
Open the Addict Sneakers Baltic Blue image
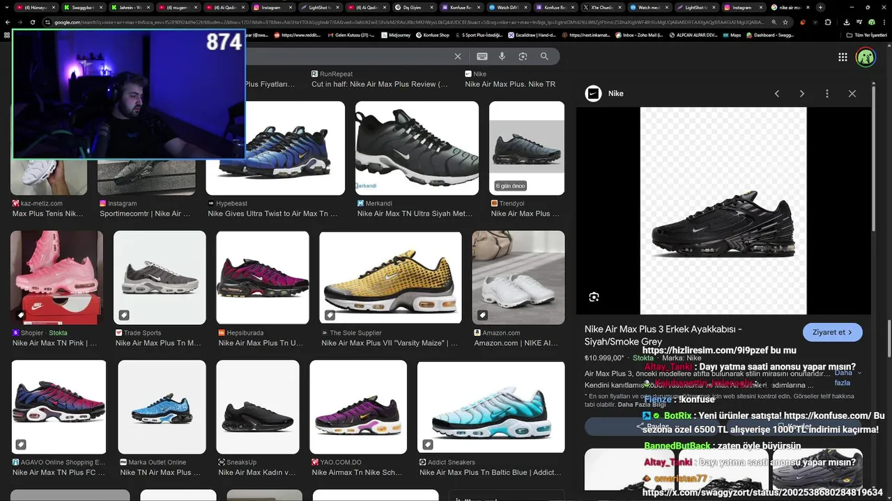[x=491, y=407]
